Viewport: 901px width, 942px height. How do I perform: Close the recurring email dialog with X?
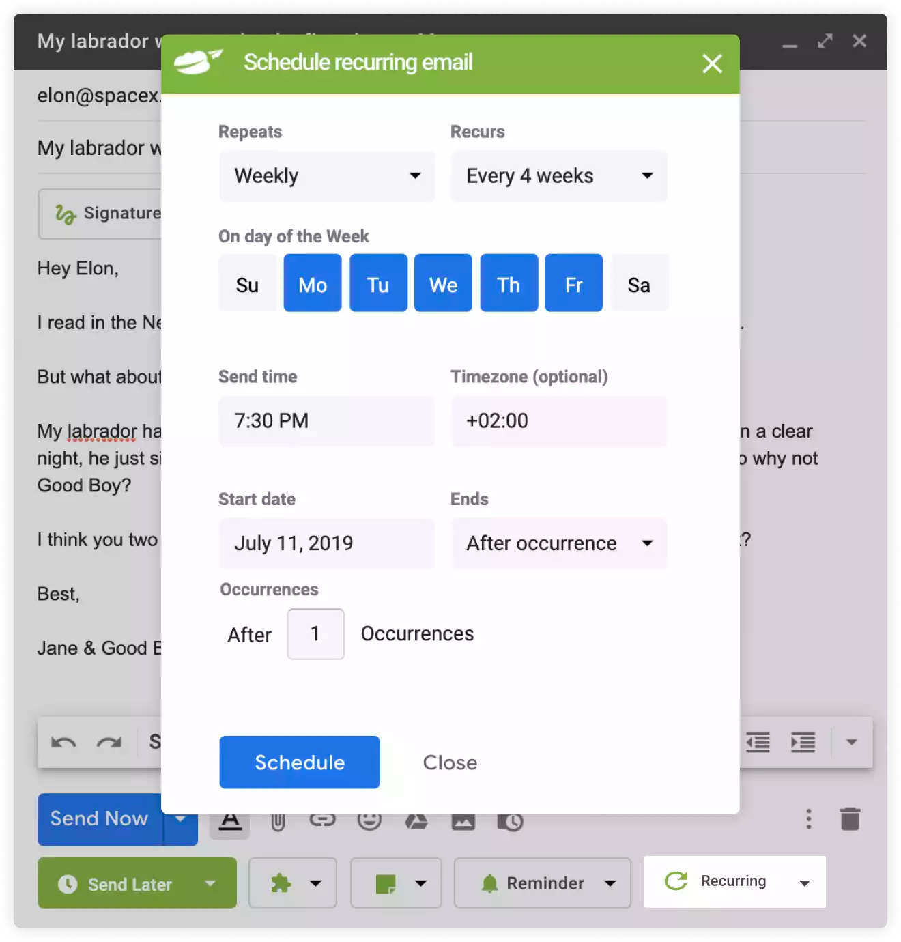pyautogui.click(x=712, y=63)
